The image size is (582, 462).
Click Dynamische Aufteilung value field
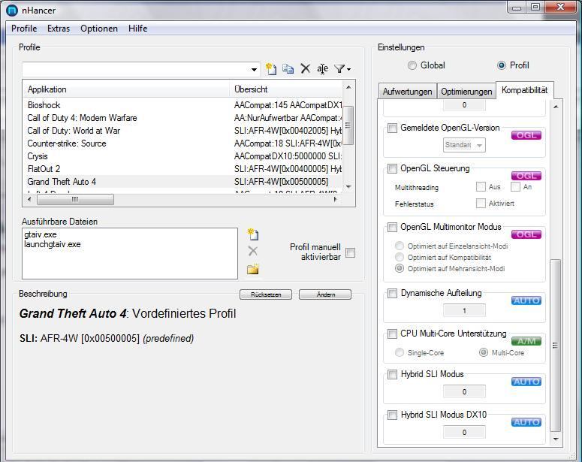[x=464, y=310]
